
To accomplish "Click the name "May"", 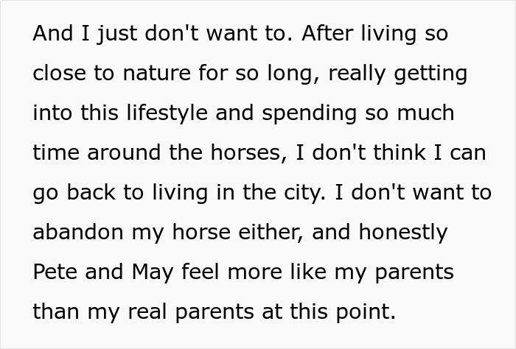I will pyautogui.click(x=152, y=273).
